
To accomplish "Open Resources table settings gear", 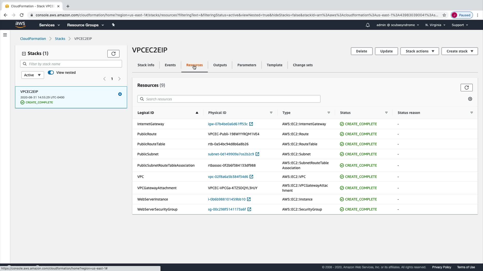I will pyautogui.click(x=470, y=99).
